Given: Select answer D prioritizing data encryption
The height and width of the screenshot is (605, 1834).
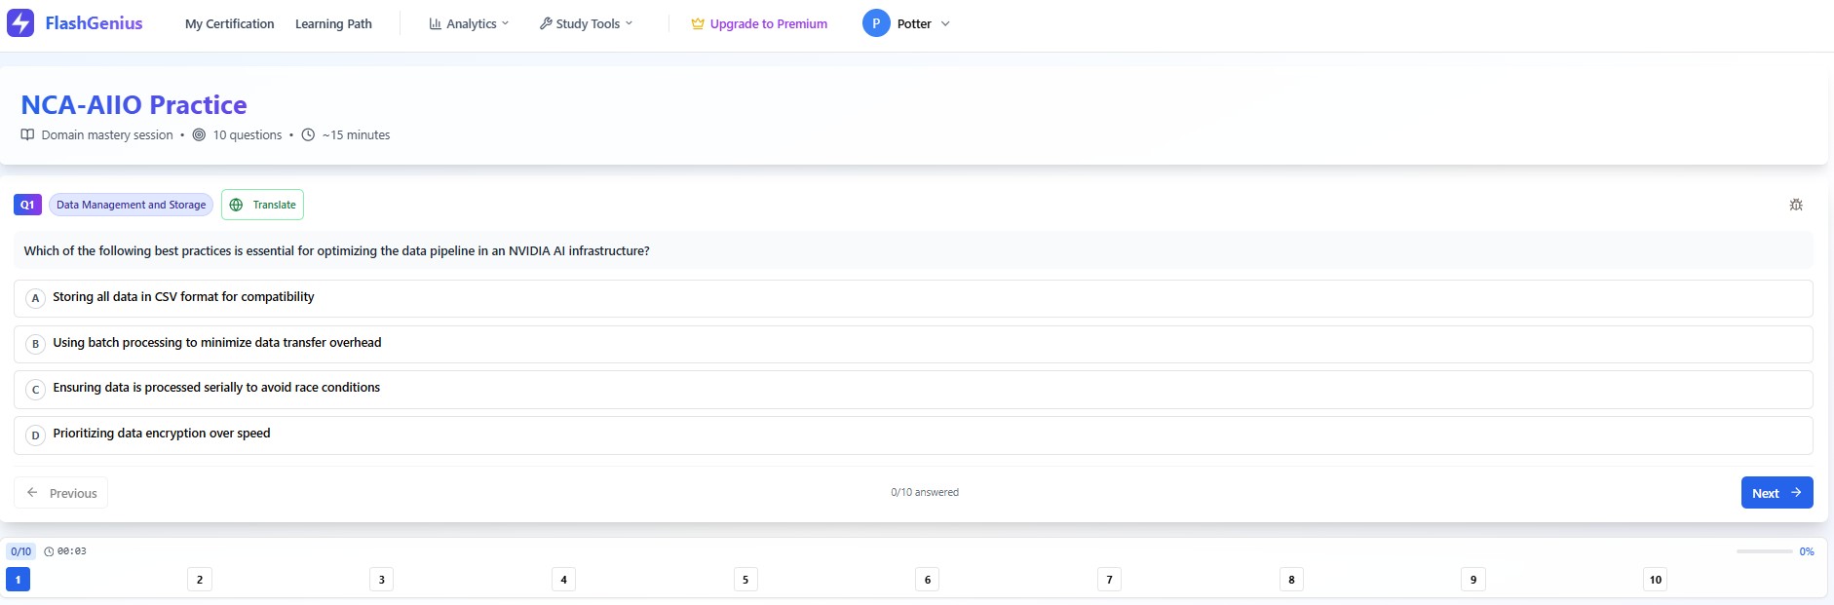Looking at the screenshot, I should pos(913,435).
